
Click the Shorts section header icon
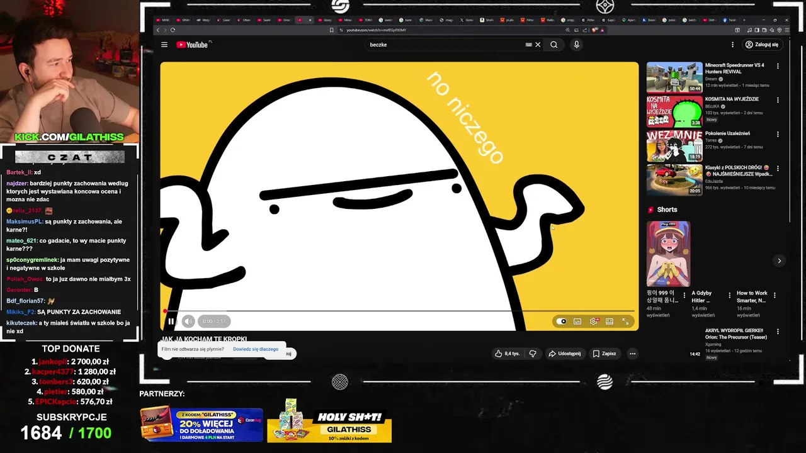click(651, 210)
